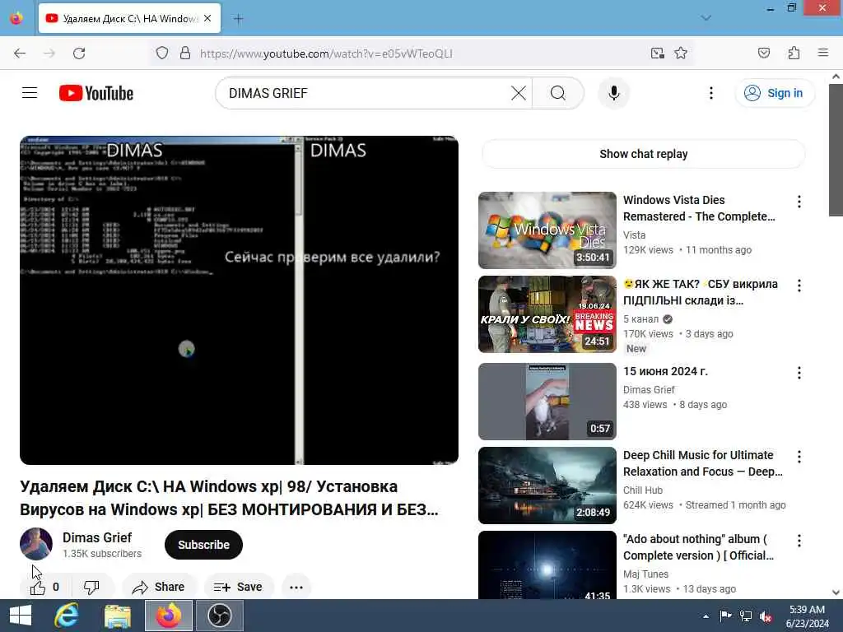Close the Удаляем Диск C:\ tab
This screenshot has height=632, width=843.
click(x=207, y=18)
